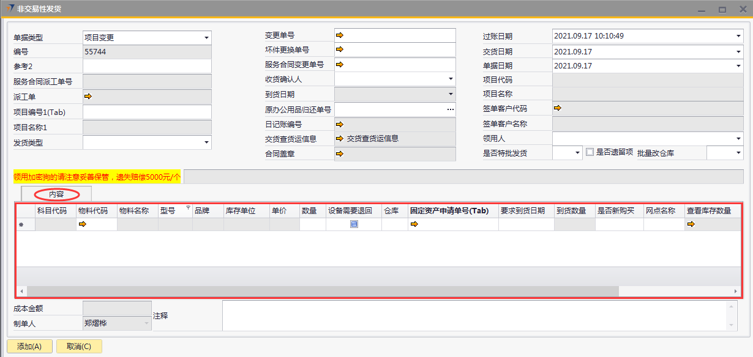Open the 领用人 dropdown
The width and height of the screenshot is (753, 357).
pos(738,139)
